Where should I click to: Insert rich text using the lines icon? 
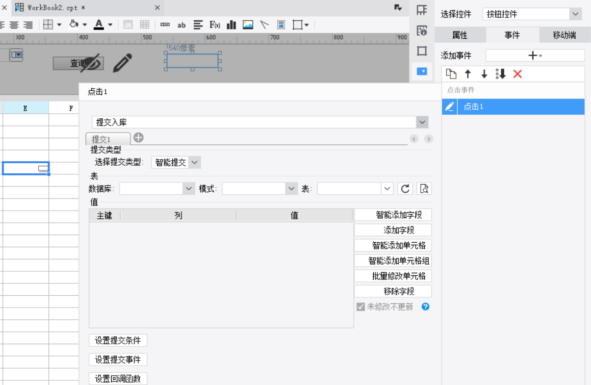198,25
